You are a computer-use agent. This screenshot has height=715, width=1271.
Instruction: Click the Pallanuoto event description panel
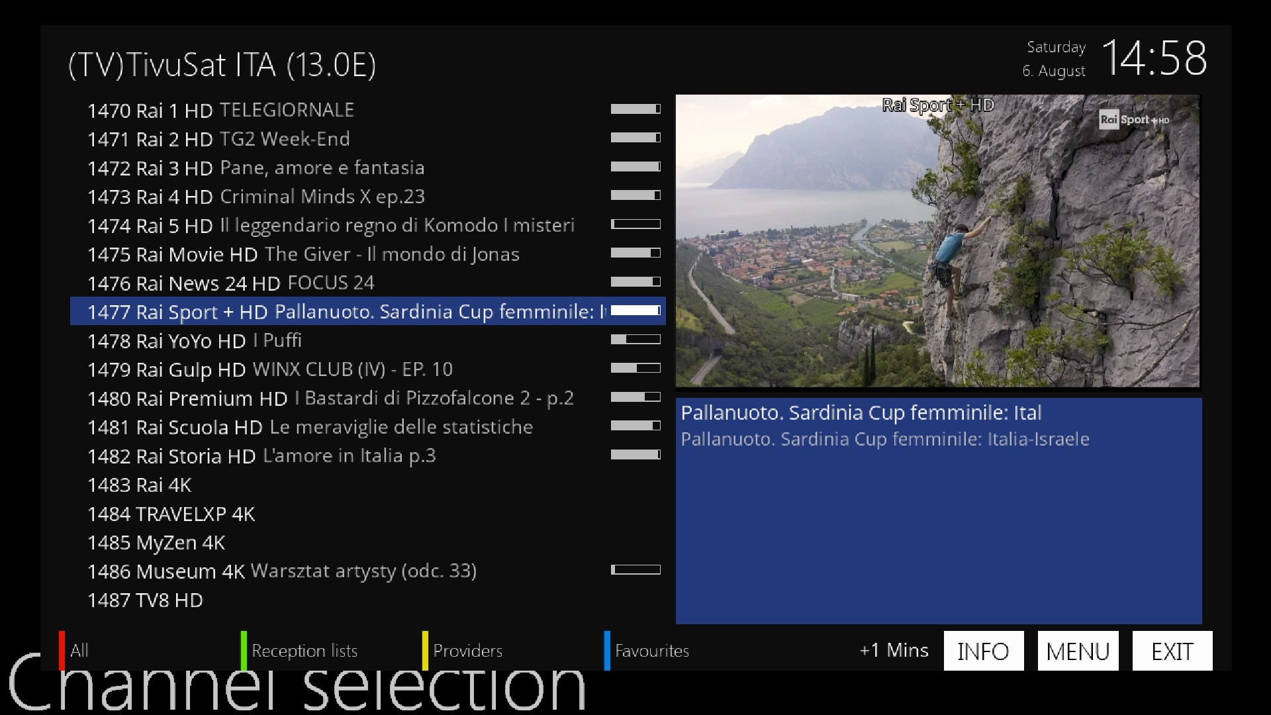coord(939,511)
